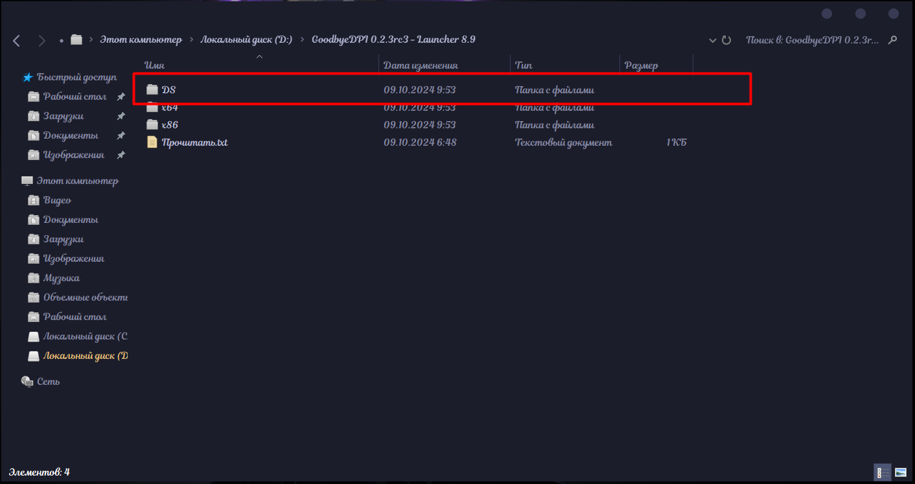
Task: Switch to details view layout icon
Action: 883,472
